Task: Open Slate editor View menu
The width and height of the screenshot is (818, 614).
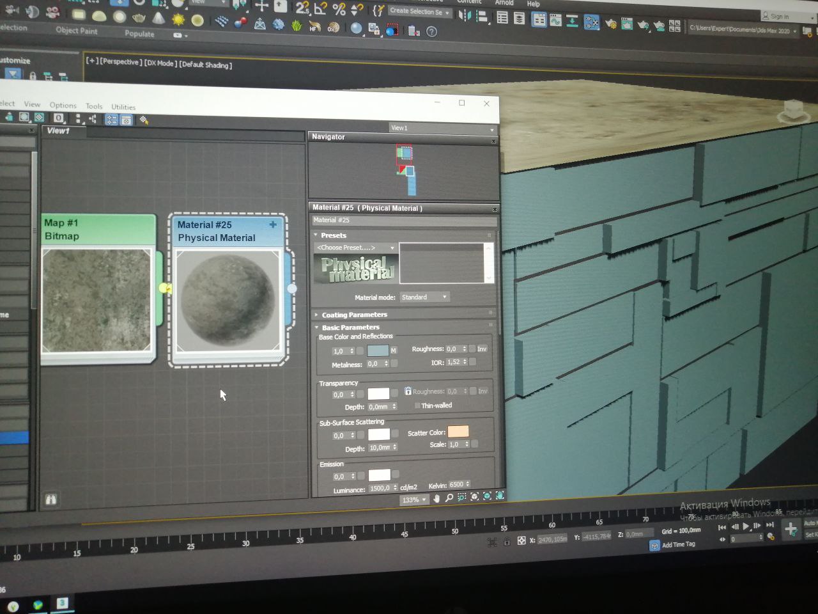Action: click(32, 104)
